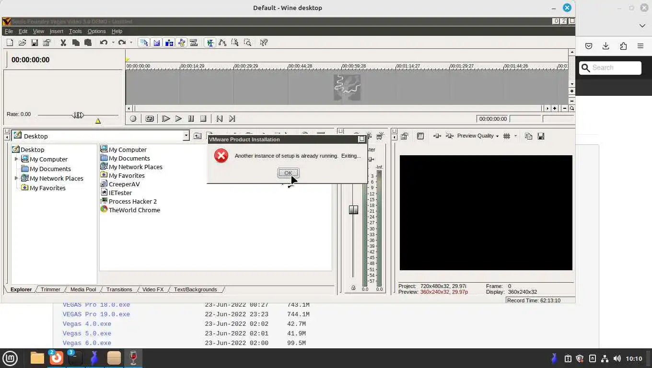Switch to the Media Pool tab
Viewport: 652px width, 368px height.
coord(83,289)
